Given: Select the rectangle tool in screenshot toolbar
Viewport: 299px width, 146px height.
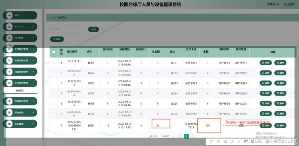Looking at the screenshot, I should click(x=212, y=142).
